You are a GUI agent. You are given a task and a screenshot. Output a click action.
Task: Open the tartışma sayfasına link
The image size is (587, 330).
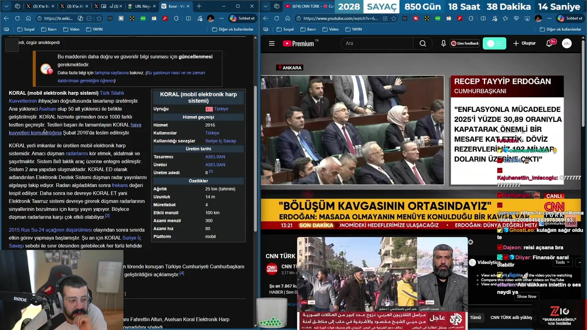coord(111,73)
